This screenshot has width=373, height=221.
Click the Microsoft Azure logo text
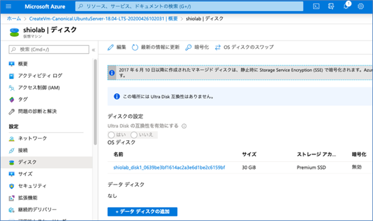[x=45, y=6]
